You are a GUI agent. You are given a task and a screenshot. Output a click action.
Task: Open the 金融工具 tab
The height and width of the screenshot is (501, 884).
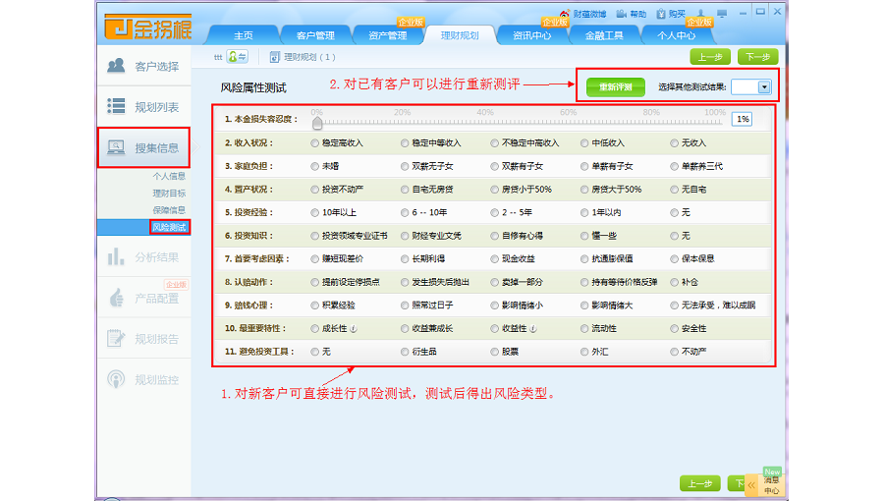tap(604, 36)
